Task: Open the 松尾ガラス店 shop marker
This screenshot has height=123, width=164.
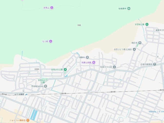Action: pyautogui.click(x=115, y=67)
